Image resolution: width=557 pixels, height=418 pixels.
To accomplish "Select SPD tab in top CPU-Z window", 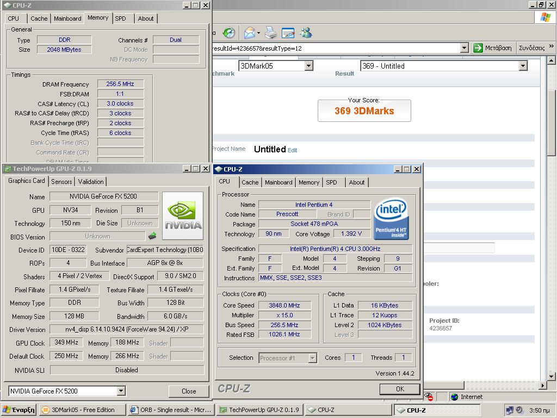I will click(120, 19).
